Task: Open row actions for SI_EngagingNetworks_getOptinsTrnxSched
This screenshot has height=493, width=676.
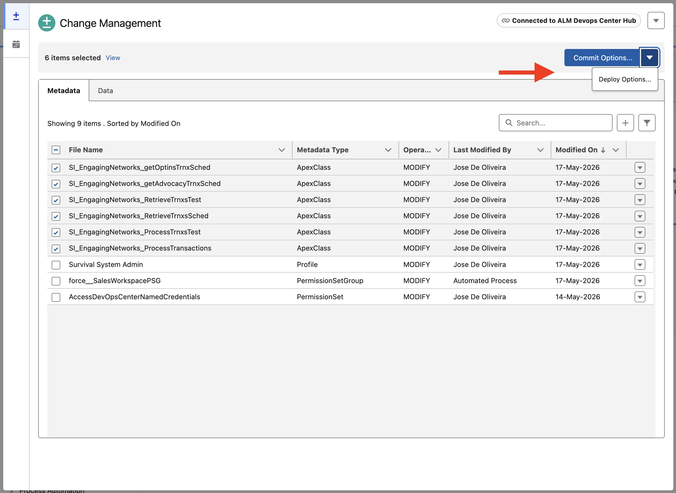Action: tap(640, 167)
